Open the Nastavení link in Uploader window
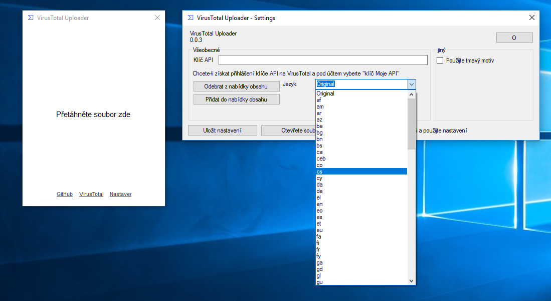The height and width of the screenshot is (301, 551). [120, 194]
